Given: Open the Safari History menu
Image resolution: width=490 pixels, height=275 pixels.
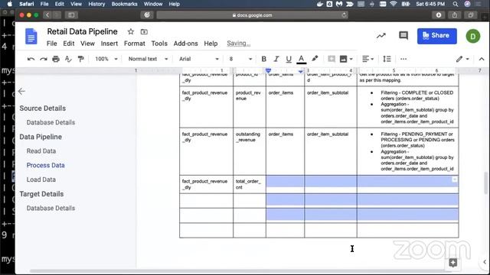Looking at the screenshot, I should tap(96, 4).
